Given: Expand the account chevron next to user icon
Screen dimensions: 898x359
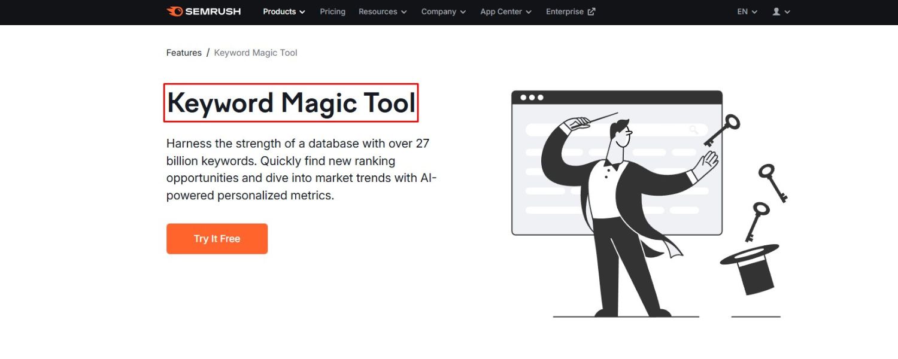Looking at the screenshot, I should tap(787, 11).
